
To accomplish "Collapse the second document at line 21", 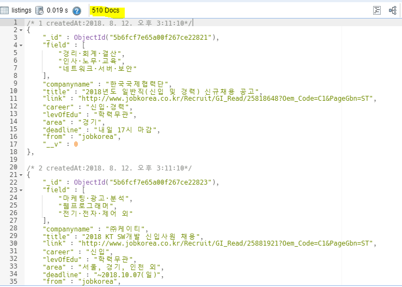I will coord(21,175).
